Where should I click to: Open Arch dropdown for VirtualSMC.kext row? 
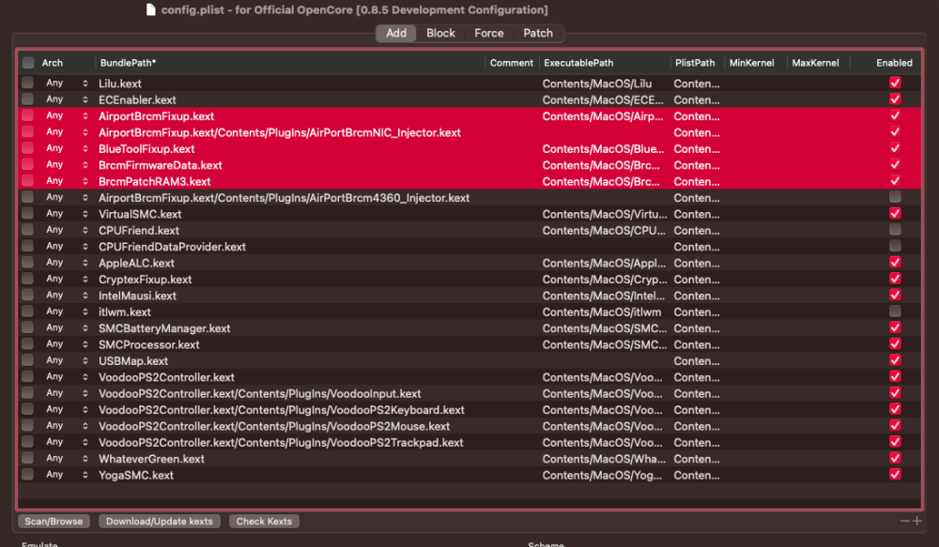pos(85,214)
